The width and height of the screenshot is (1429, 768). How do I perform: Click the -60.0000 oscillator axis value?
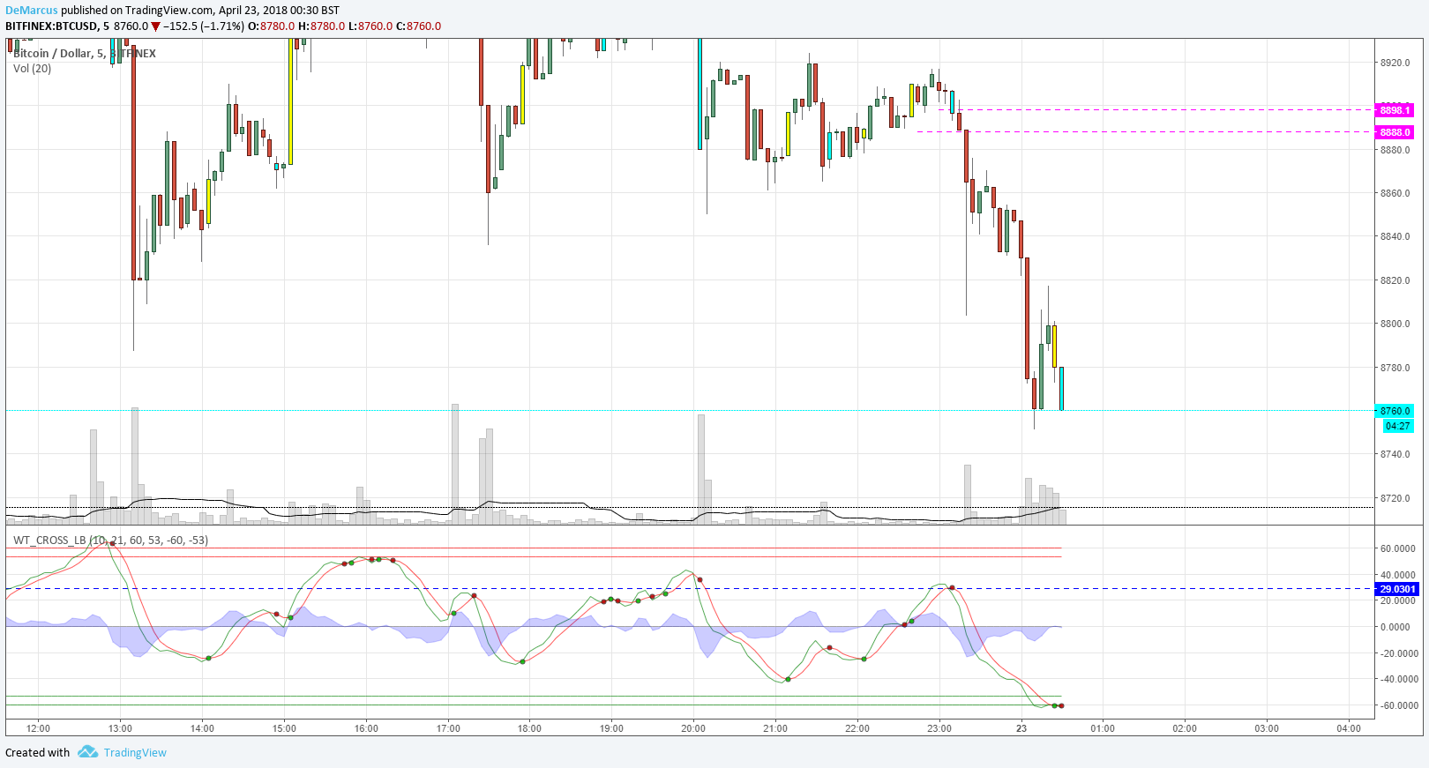point(1398,705)
